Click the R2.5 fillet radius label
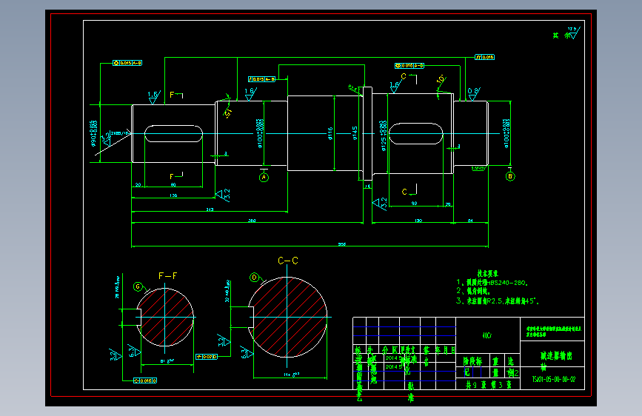This screenshot has height=416, width=642. [x=352, y=87]
